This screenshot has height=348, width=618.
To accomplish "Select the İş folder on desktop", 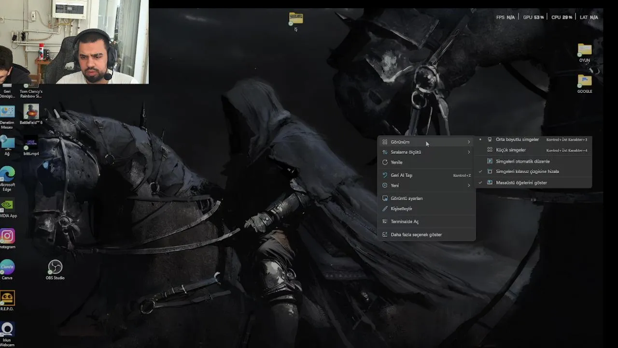I will tap(296, 22).
